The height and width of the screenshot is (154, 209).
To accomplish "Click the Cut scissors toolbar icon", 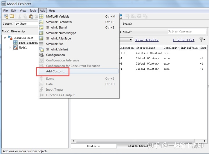I will click(19, 16).
